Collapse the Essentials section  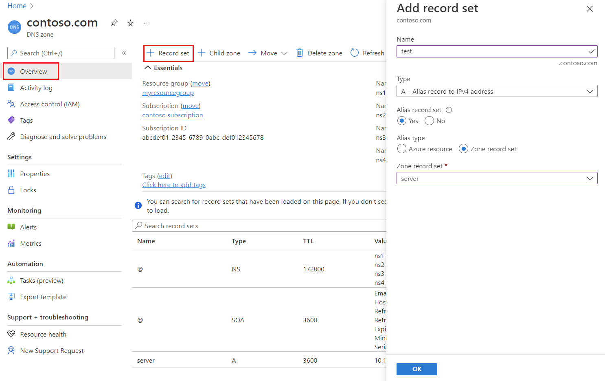point(148,68)
